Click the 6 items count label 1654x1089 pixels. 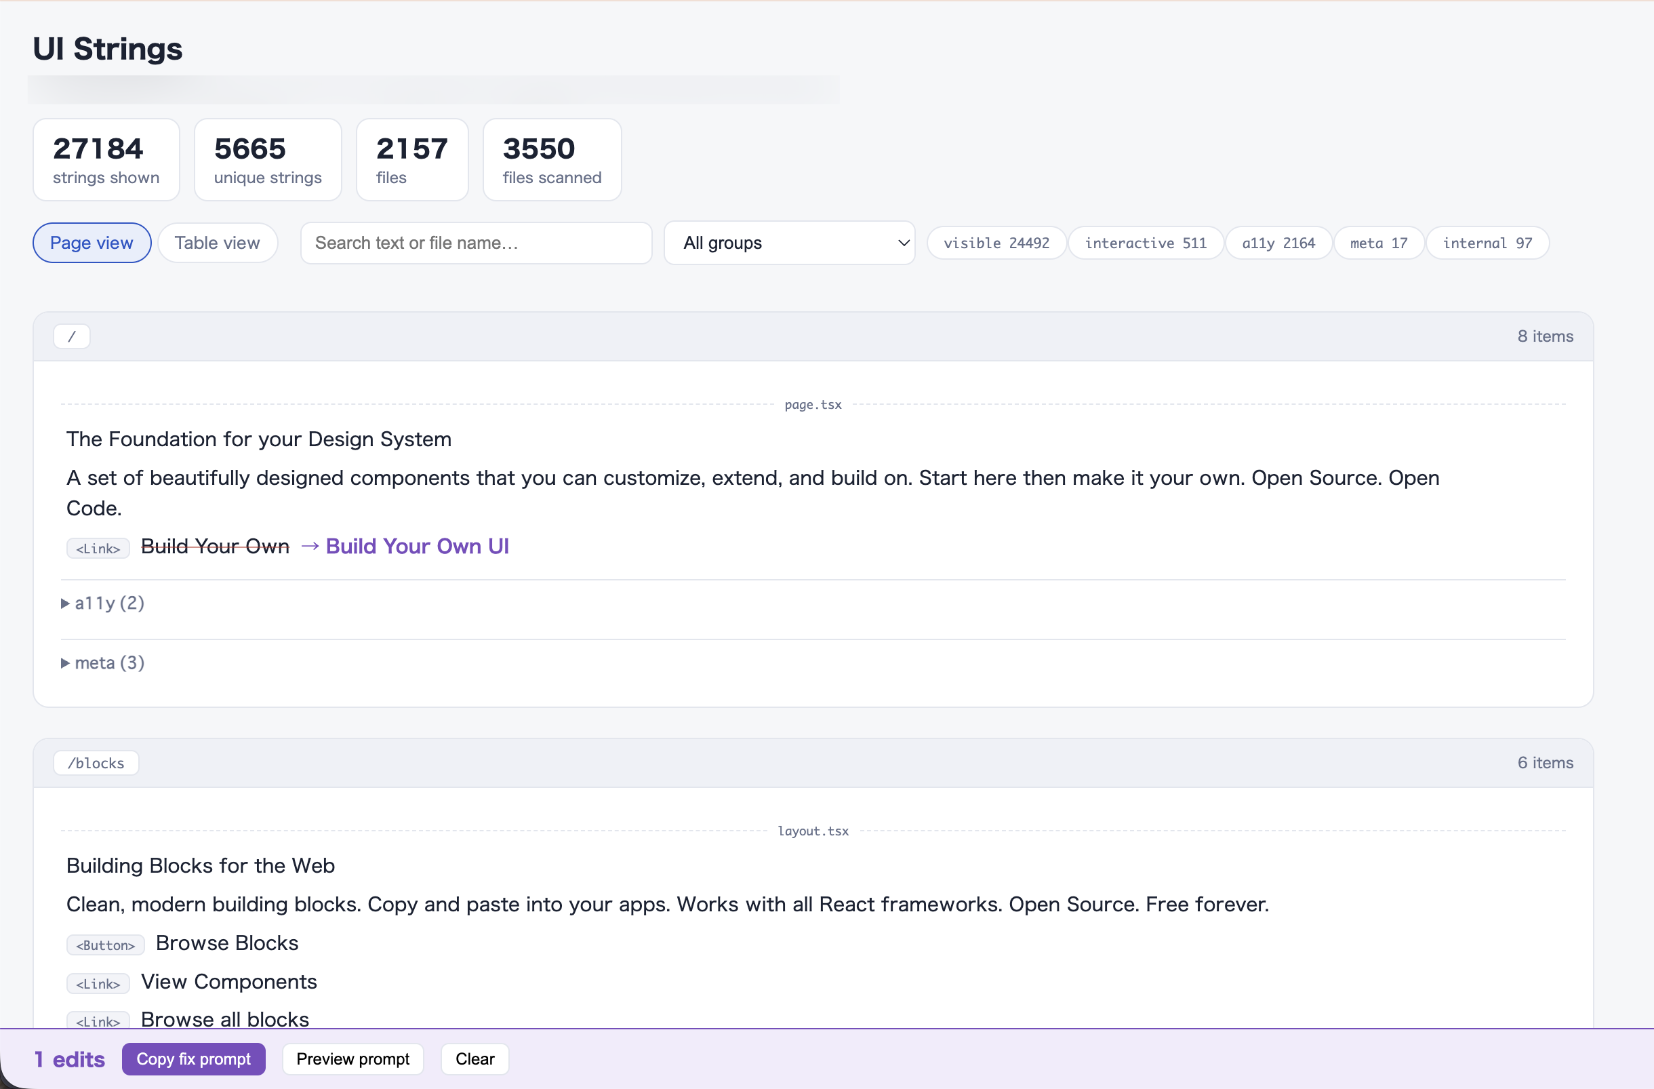(1546, 763)
